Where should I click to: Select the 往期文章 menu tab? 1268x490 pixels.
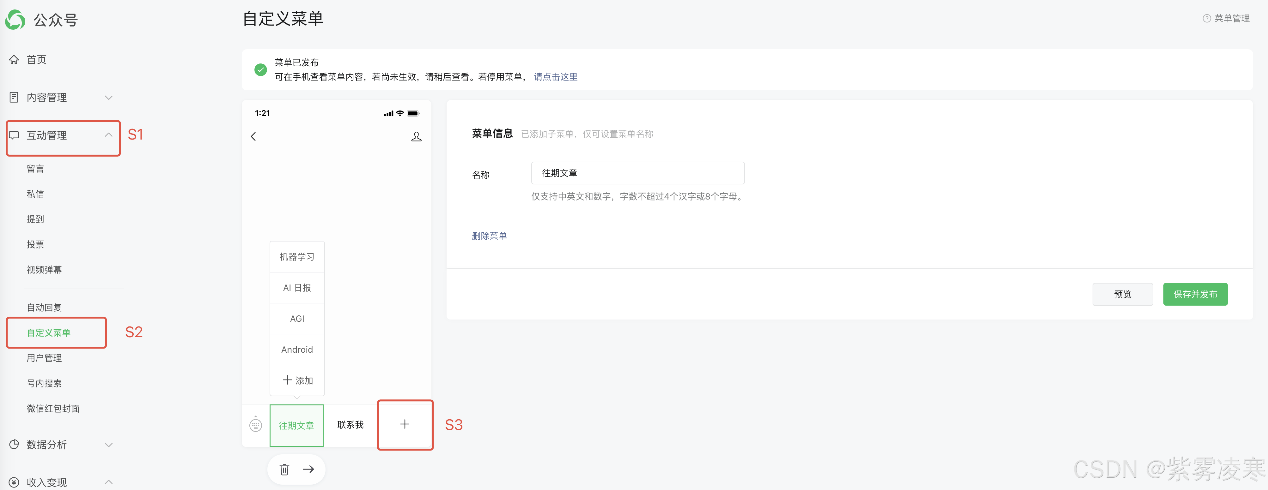click(296, 425)
